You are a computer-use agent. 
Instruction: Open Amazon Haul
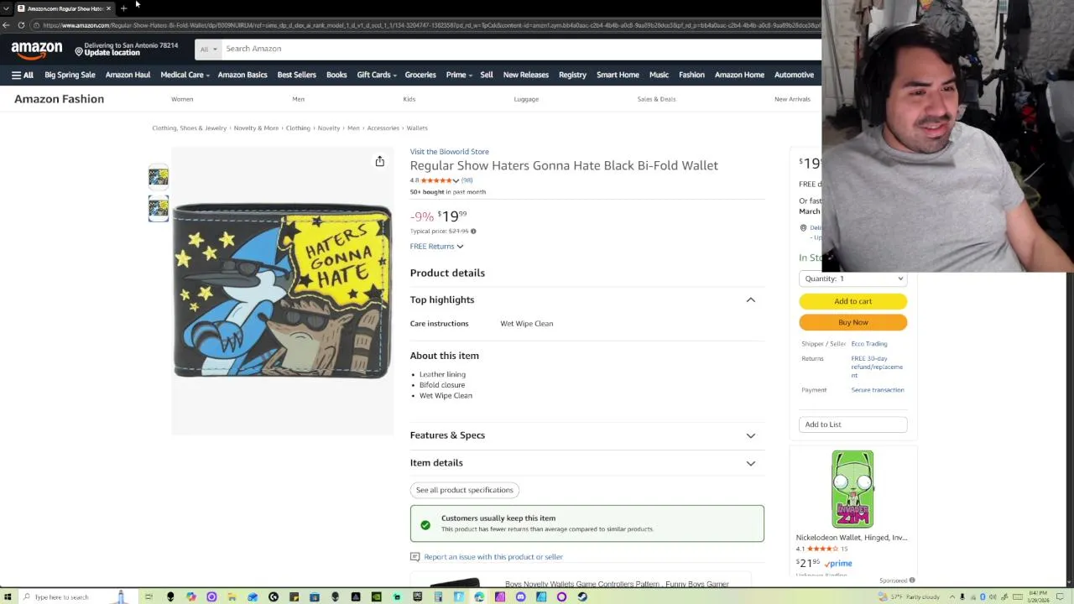coord(128,75)
